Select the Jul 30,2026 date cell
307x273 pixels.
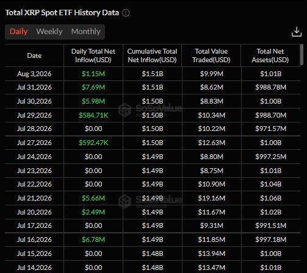click(x=34, y=101)
